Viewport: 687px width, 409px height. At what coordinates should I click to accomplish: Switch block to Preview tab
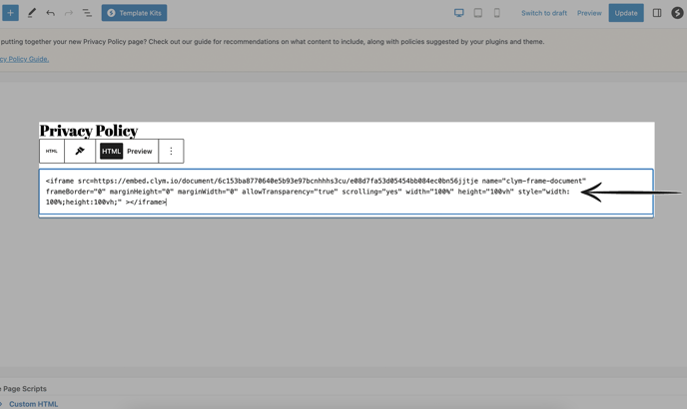[140, 151]
